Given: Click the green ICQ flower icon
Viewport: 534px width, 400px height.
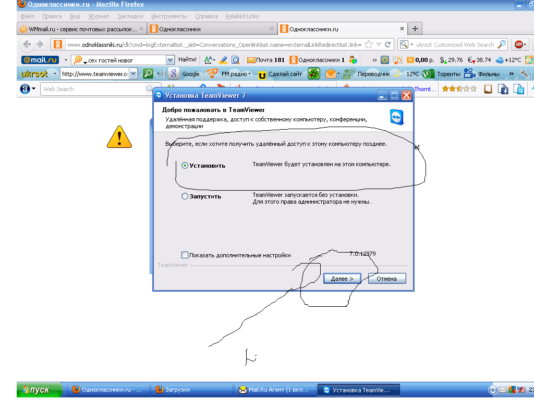Looking at the screenshot, I should click(x=313, y=73).
